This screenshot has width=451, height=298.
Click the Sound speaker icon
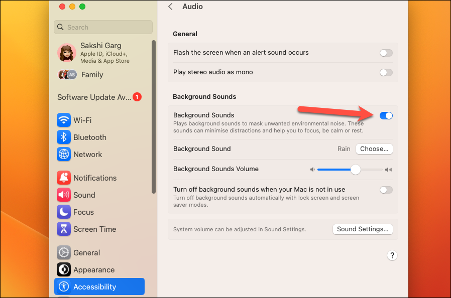(64, 195)
